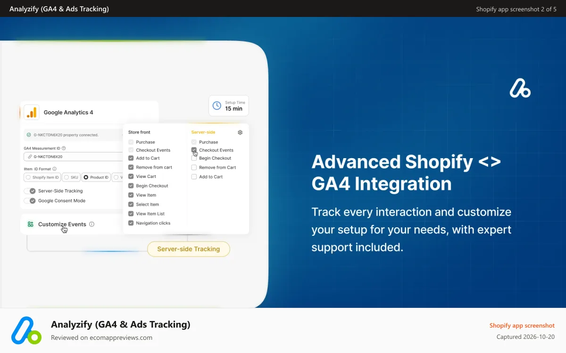Click the Captured 2026-10-20 date text
The width and height of the screenshot is (566, 353).
[x=525, y=337]
